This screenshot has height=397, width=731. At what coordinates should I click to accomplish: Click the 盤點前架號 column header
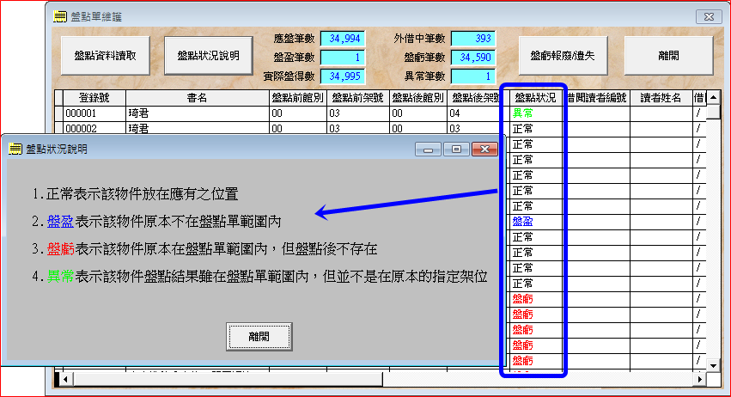pyautogui.click(x=358, y=98)
